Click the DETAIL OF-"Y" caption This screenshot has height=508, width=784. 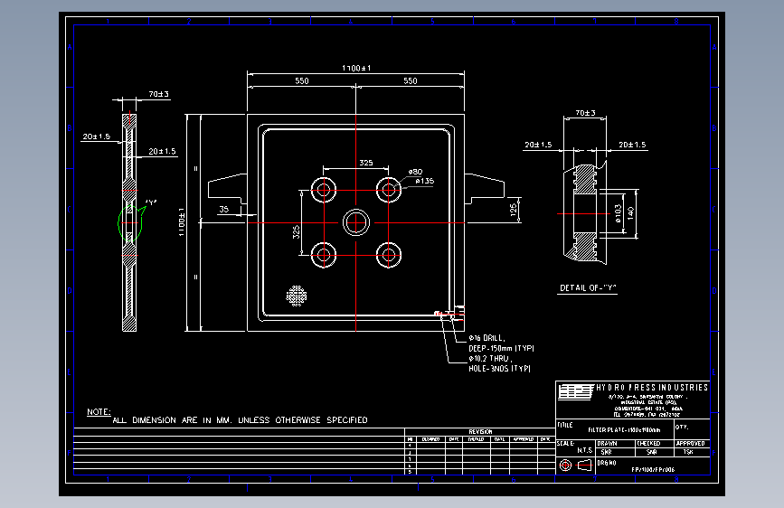point(588,288)
